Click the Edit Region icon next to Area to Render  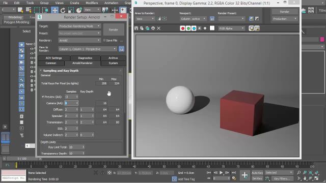click(159, 19)
